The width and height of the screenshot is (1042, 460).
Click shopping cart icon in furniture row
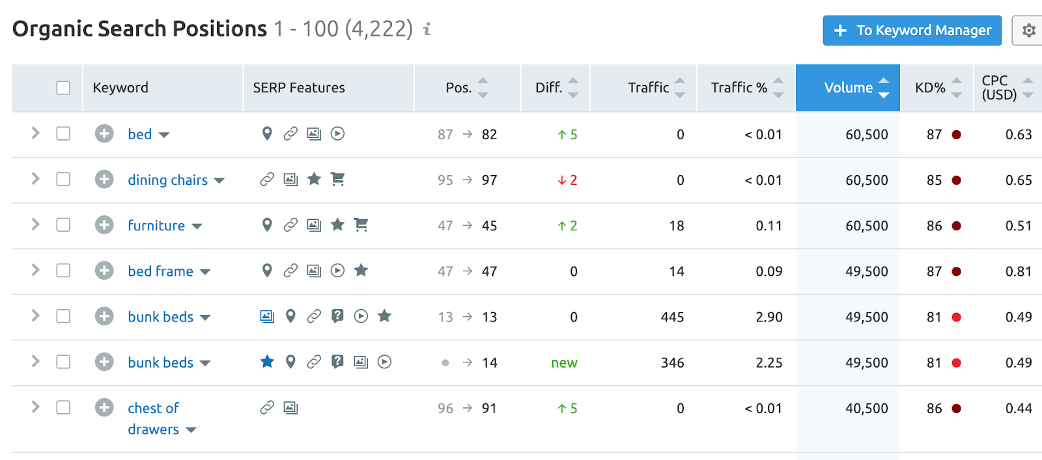click(x=361, y=224)
